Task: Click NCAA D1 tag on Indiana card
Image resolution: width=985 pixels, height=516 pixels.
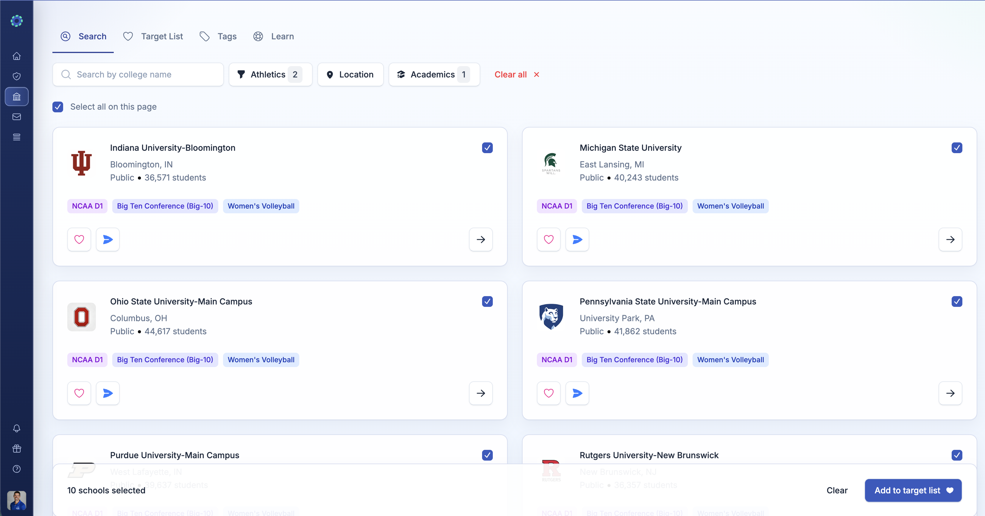Action: click(x=88, y=206)
